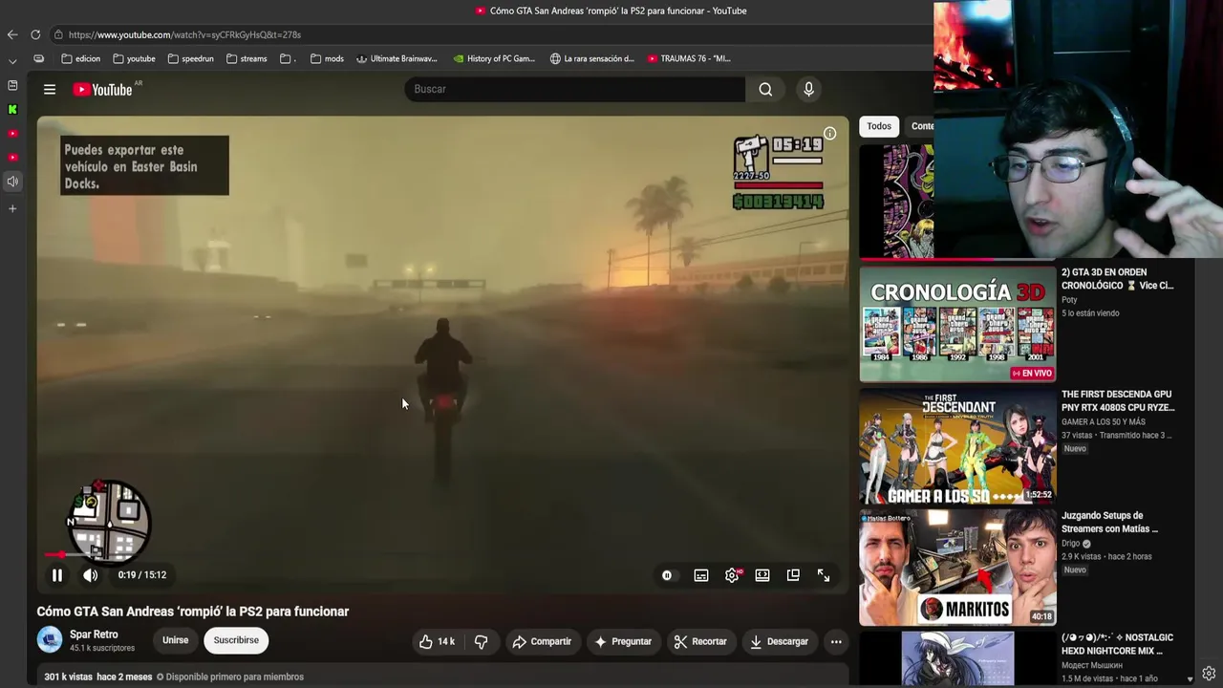The image size is (1223, 688).
Task: Go to YouTube home via logo
Action: [103, 90]
